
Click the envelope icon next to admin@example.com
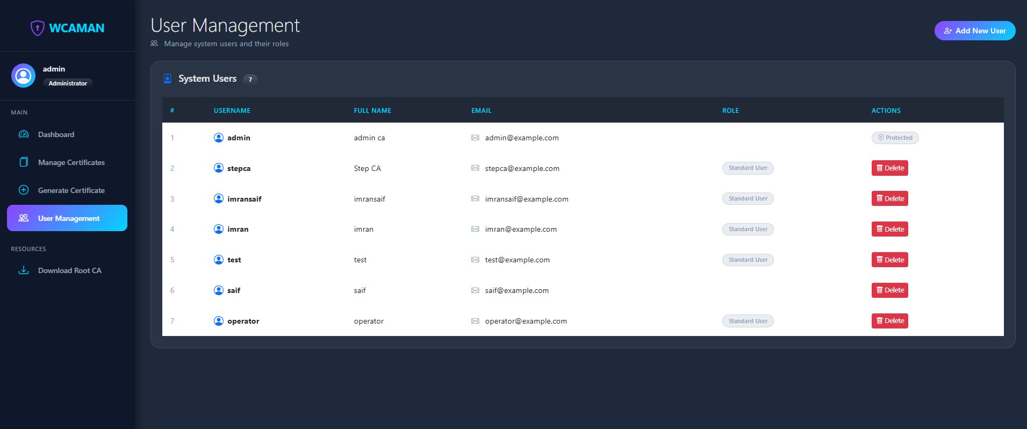pyautogui.click(x=475, y=138)
